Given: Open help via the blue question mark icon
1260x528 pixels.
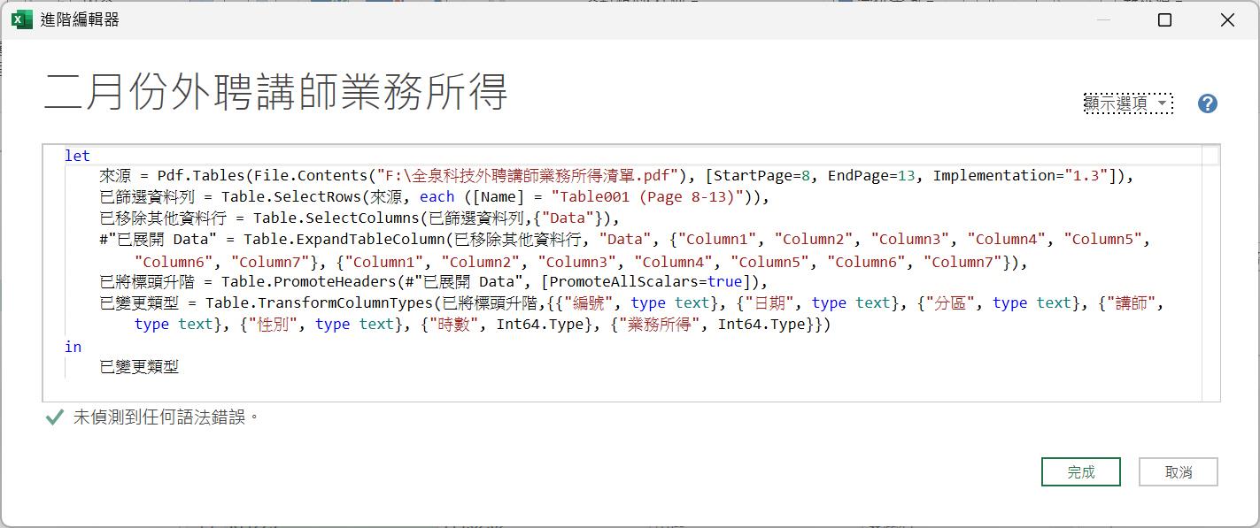Looking at the screenshot, I should (1207, 103).
